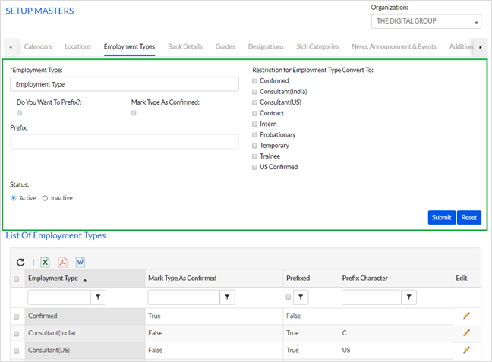Select the InActive status radio button
The width and height of the screenshot is (492, 362).
45,198
